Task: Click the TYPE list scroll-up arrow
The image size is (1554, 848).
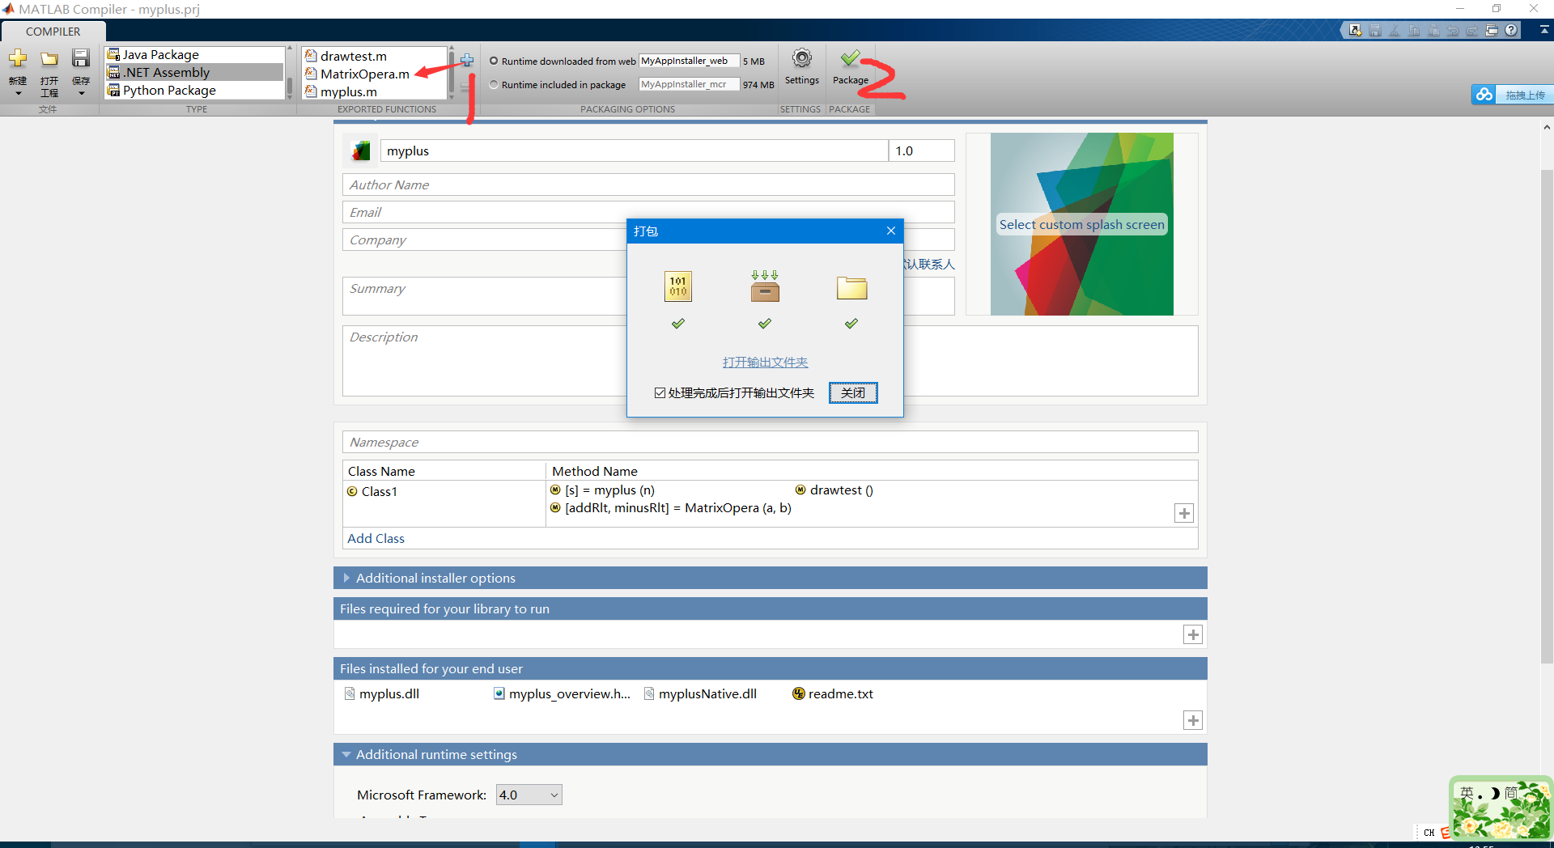Action: coord(290,49)
